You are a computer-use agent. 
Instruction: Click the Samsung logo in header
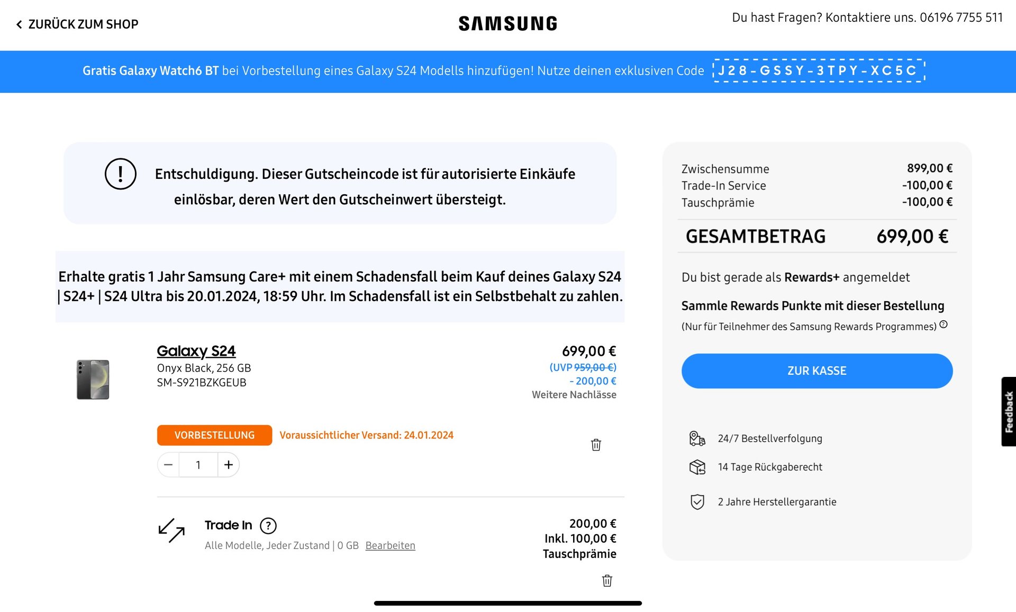tap(507, 24)
